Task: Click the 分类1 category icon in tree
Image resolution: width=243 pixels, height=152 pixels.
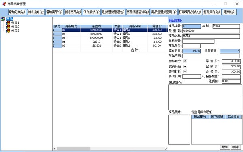Action: point(8,23)
